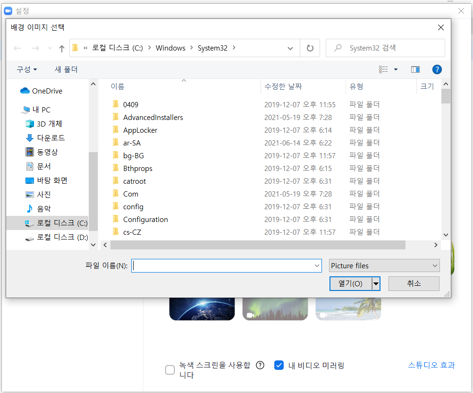Click 로컬 디스크 (C:) in address breadcrumb
The height and width of the screenshot is (393, 473).
click(118, 48)
